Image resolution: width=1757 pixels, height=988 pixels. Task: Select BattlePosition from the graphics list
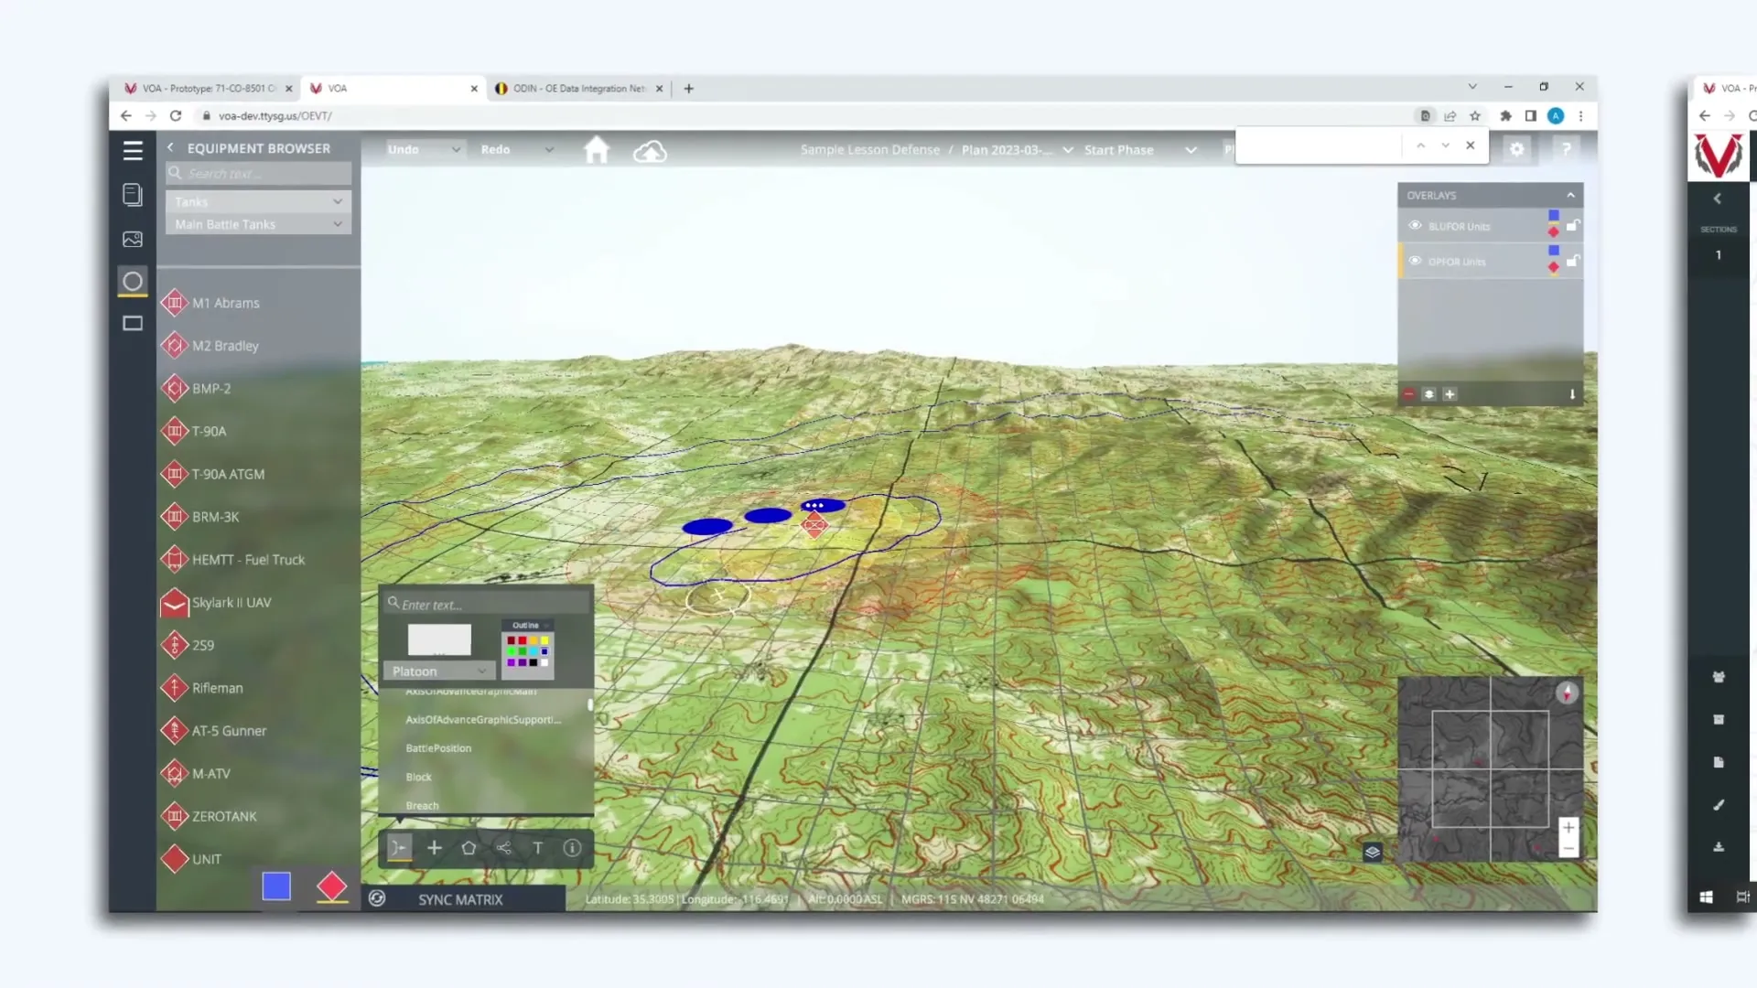pos(438,747)
